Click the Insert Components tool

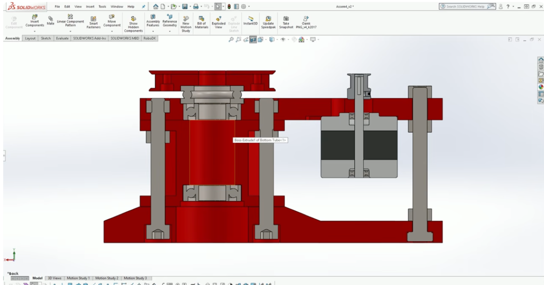(x=35, y=21)
